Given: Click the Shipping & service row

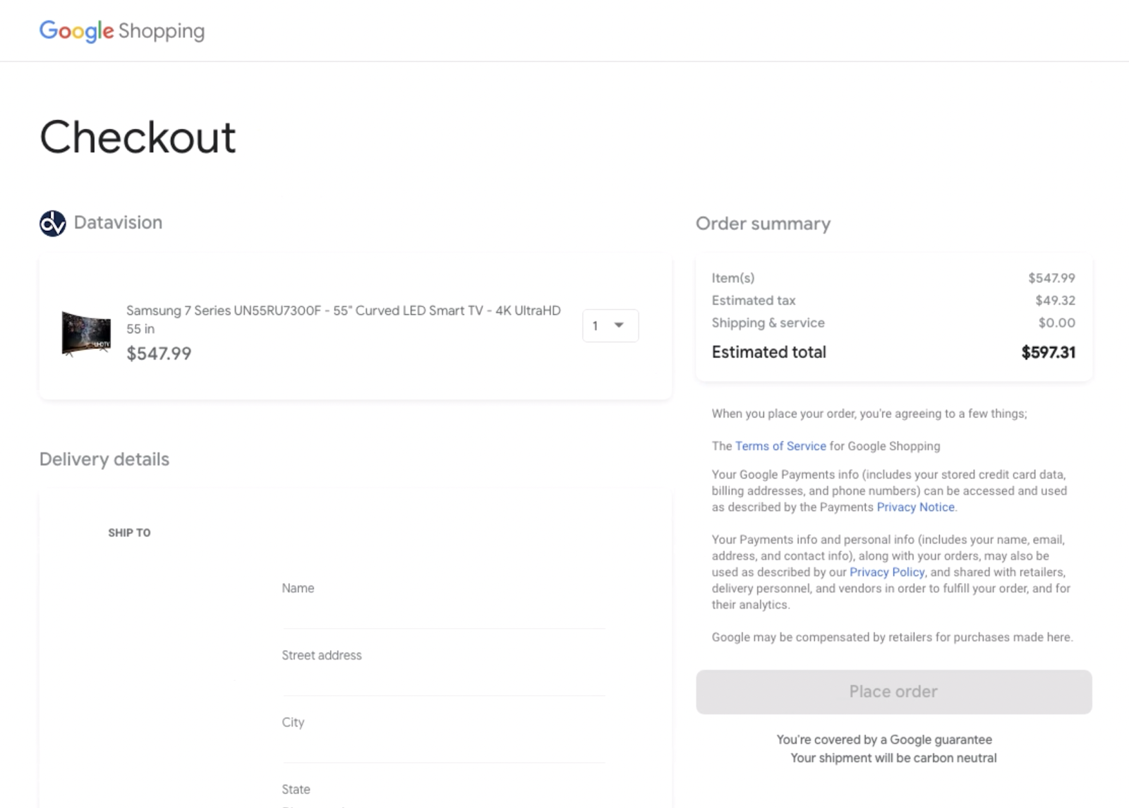Looking at the screenshot, I should tap(893, 322).
